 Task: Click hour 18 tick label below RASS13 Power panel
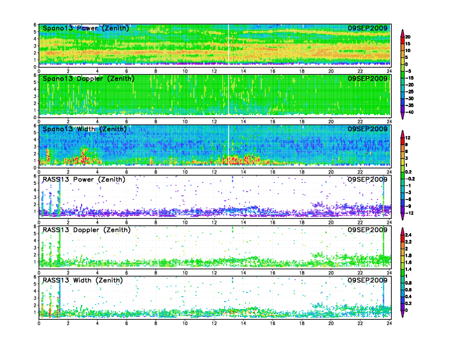302,222
